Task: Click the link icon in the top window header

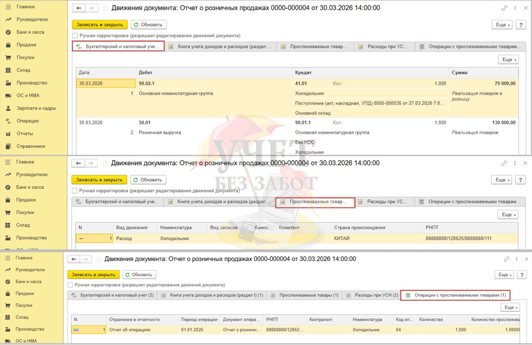Action: 504,8
